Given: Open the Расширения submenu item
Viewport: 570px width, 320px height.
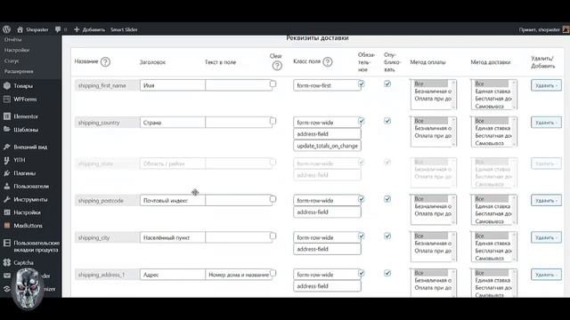Looking at the screenshot, I should pos(19,71).
